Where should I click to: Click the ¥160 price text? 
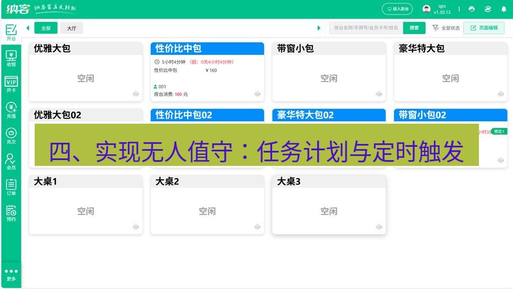tap(211, 71)
